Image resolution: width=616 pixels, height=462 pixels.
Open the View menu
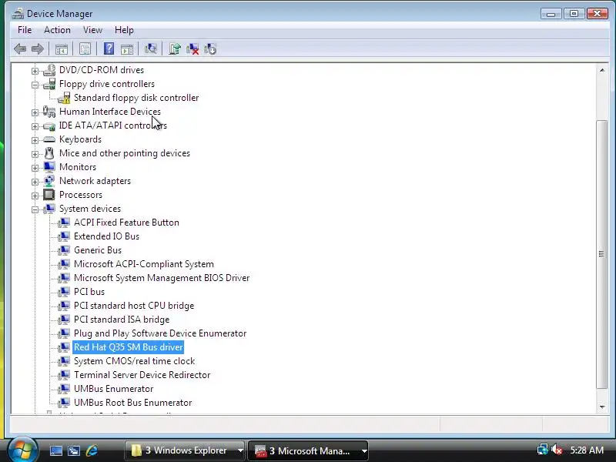(92, 30)
